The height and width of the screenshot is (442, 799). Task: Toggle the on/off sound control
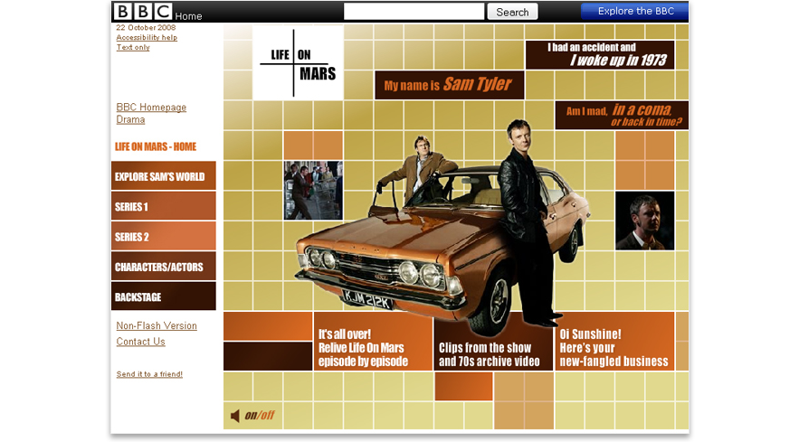coord(260,416)
